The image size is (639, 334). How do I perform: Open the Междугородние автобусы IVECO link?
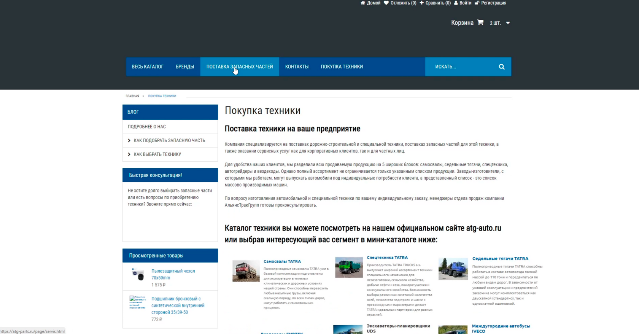point(501,328)
